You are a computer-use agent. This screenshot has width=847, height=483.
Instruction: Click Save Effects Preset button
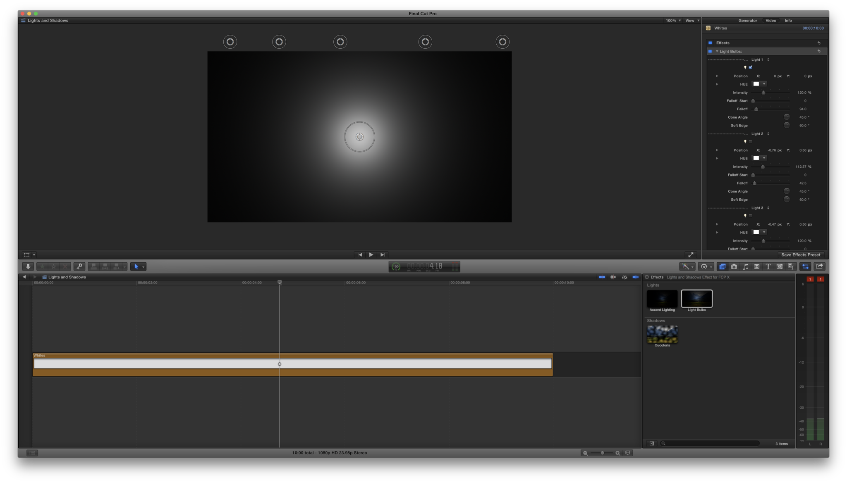[801, 255]
